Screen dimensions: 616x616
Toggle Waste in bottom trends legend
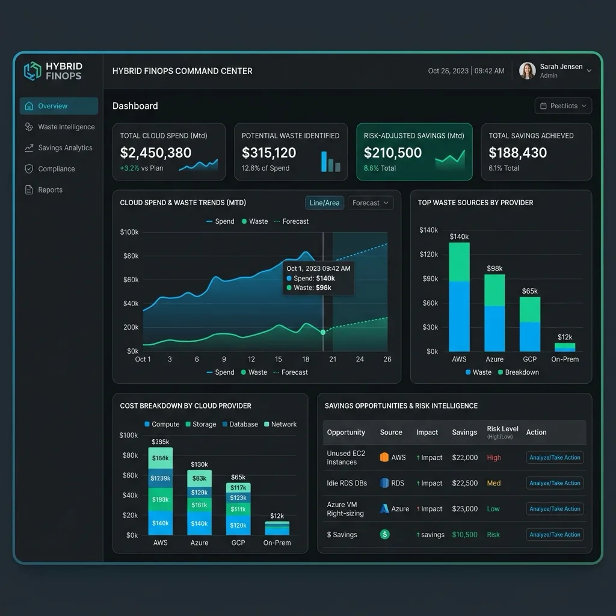point(254,372)
